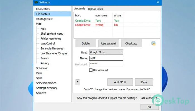195x111 pixels.
Task: Click into the Name input field
Action: [x=106, y=58]
